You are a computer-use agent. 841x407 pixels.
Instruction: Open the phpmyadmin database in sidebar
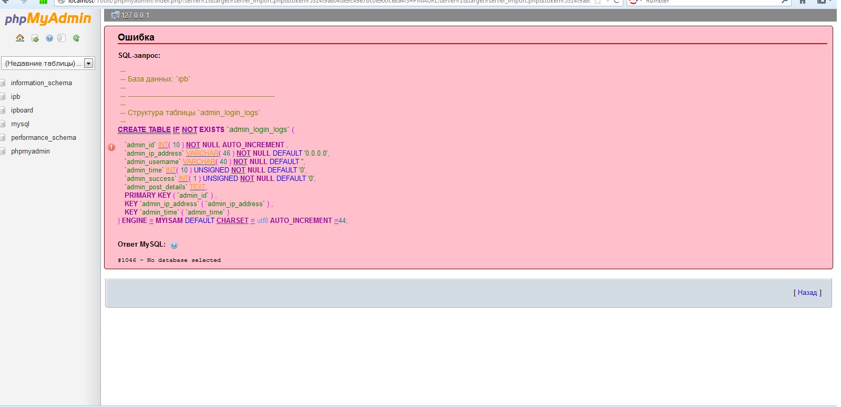(30, 151)
